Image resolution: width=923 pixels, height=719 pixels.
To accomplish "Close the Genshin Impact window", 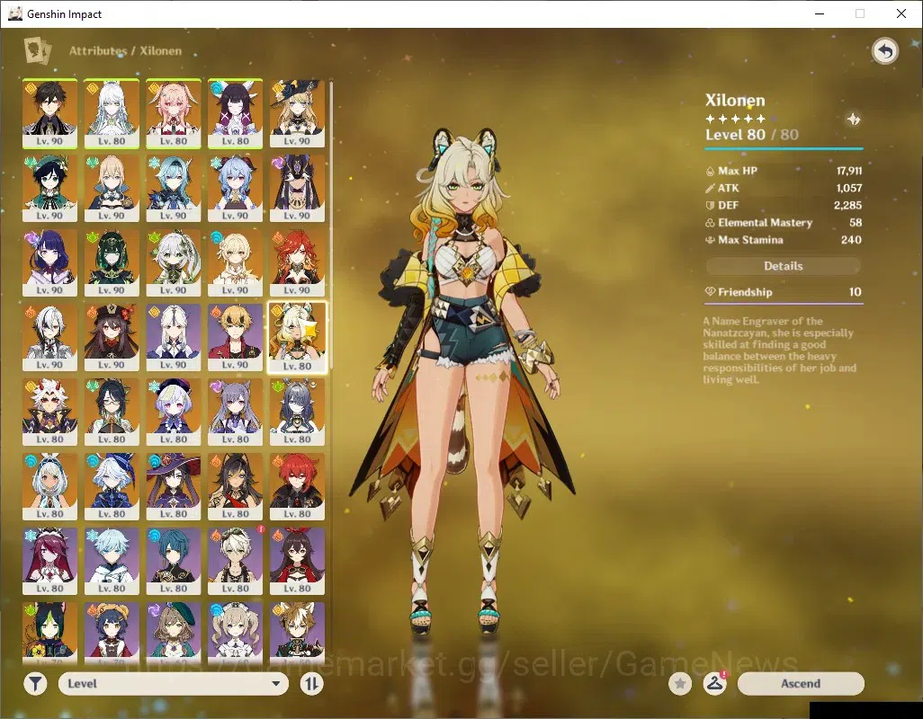I will (x=901, y=13).
